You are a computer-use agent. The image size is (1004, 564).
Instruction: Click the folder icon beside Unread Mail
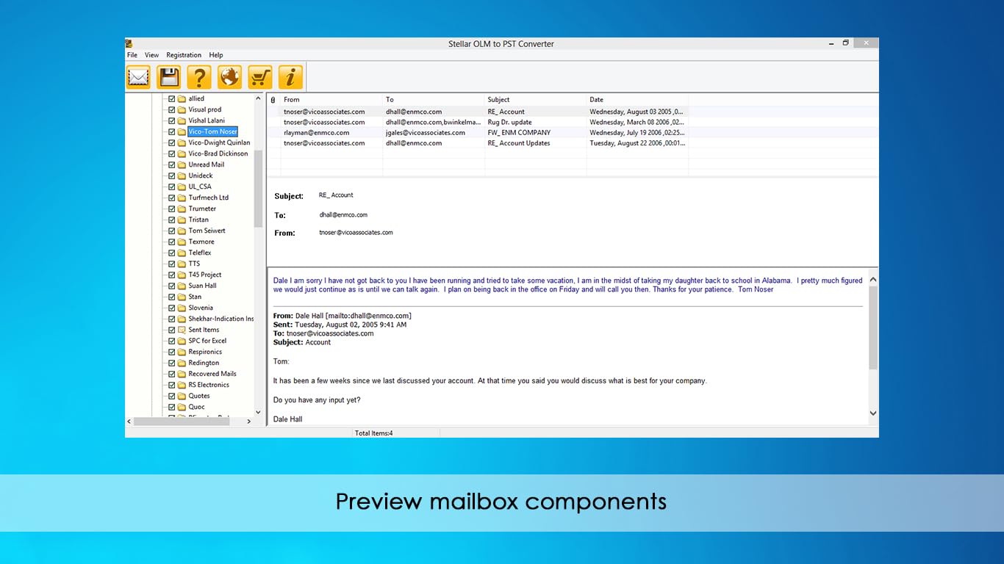pyautogui.click(x=182, y=164)
